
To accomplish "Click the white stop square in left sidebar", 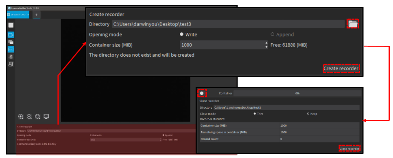I will tap(11, 25).
